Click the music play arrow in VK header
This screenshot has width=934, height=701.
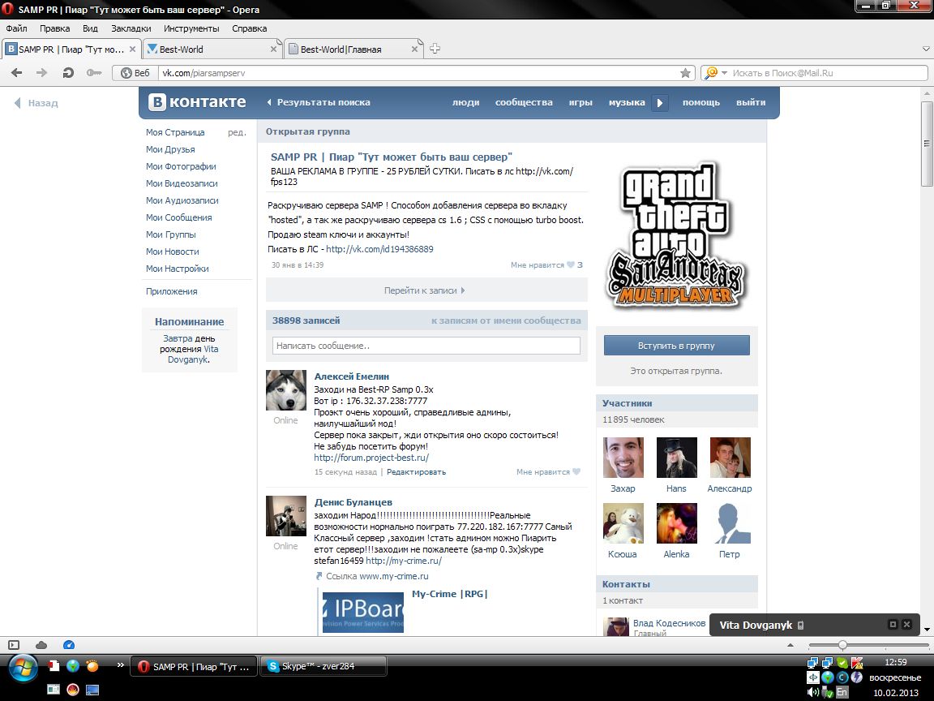click(659, 102)
